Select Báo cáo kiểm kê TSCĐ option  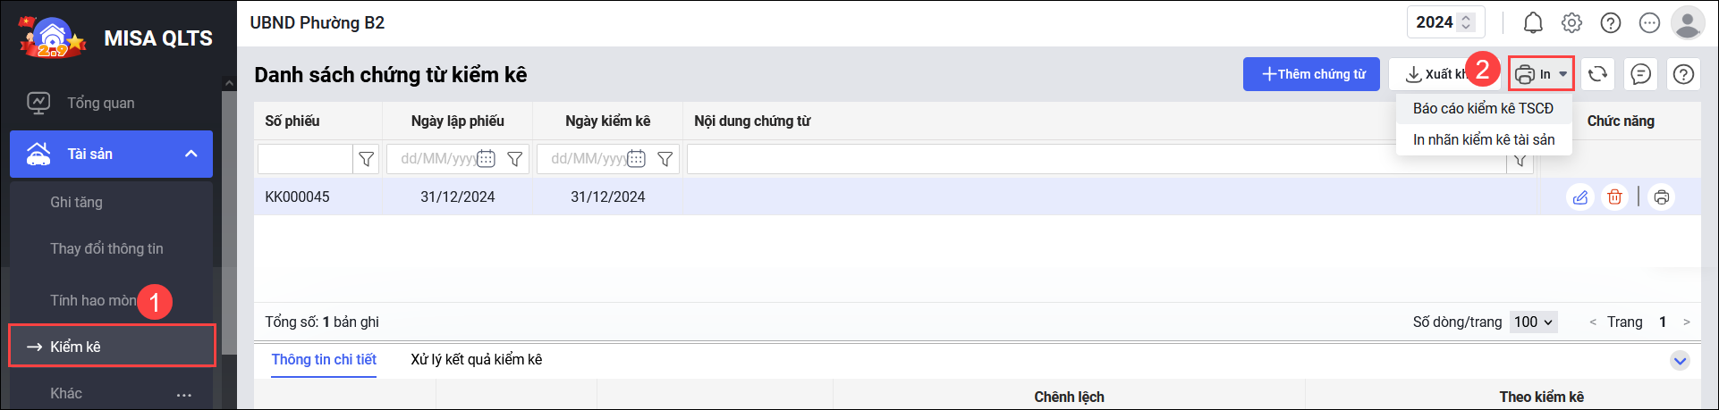(1483, 108)
